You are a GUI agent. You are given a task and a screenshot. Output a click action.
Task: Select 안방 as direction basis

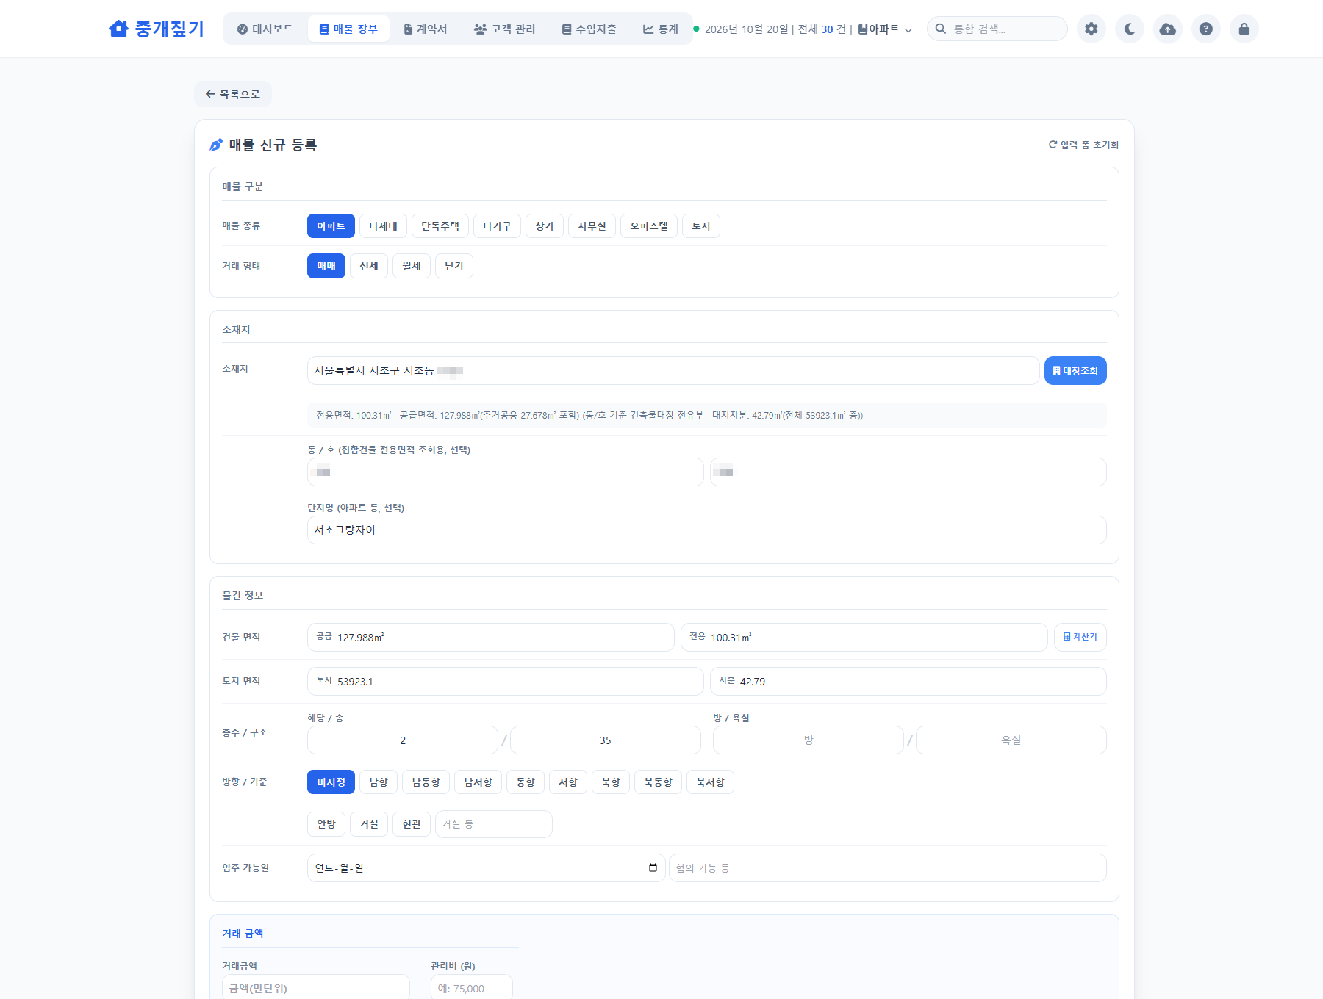click(326, 824)
